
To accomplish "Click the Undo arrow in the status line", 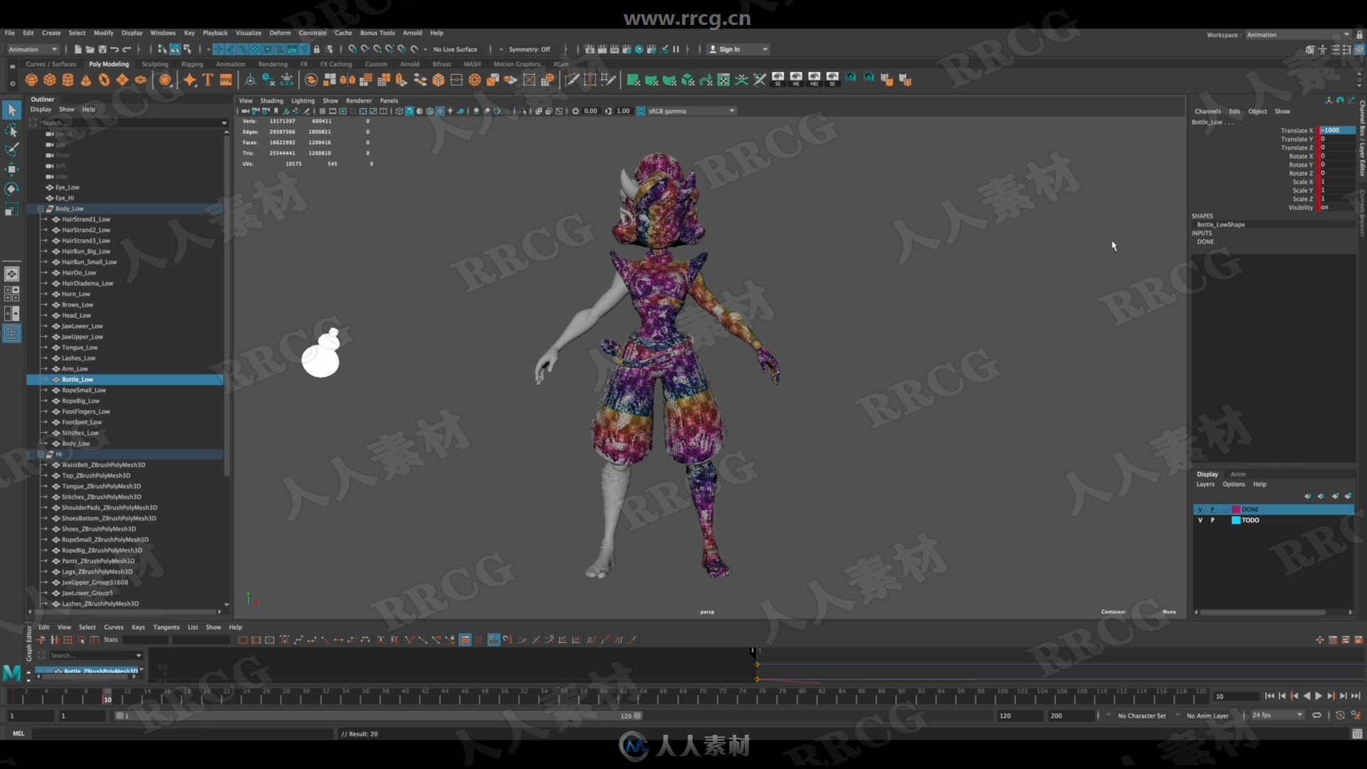I will (114, 49).
